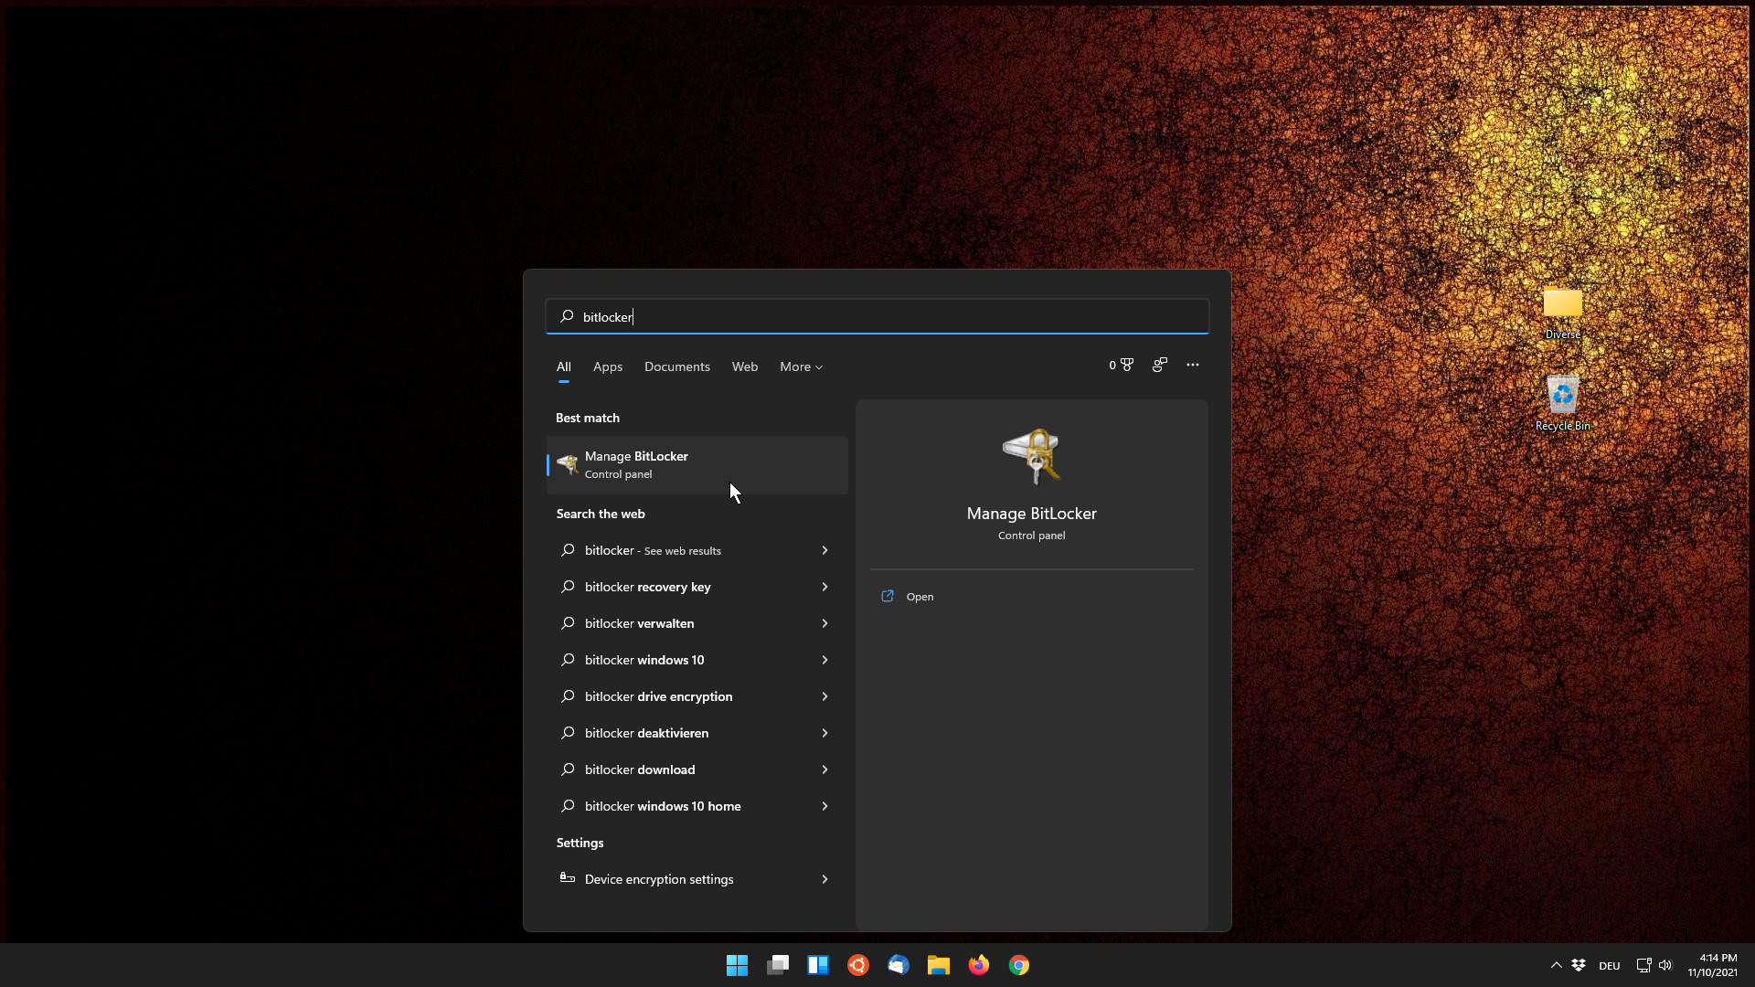The height and width of the screenshot is (987, 1755).
Task: Click search icon beside 'bitlocker recovery key'
Action: coord(568,587)
